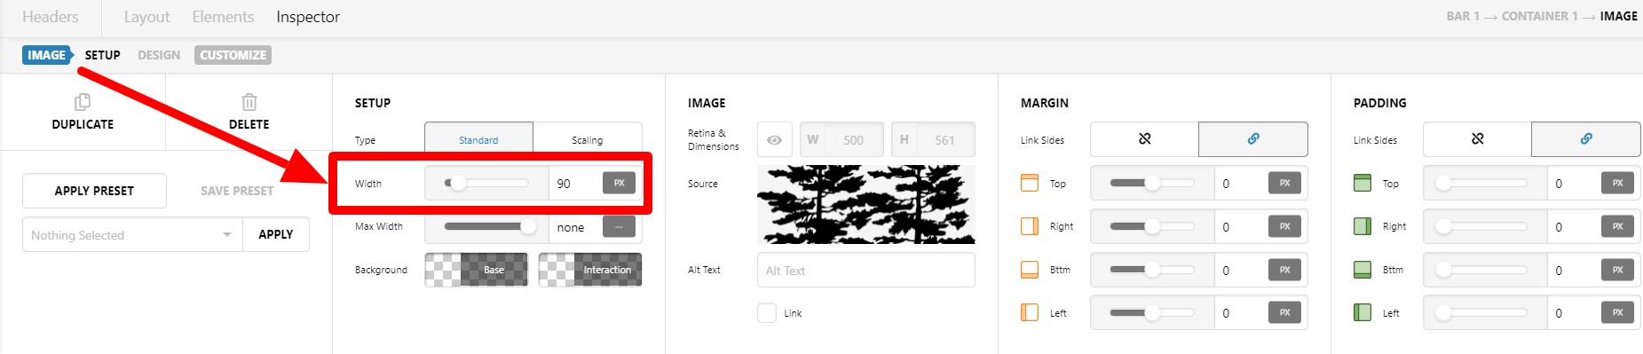Click the Margin Top side icon
The image size is (1643, 354).
1030,184
